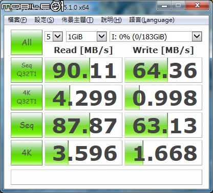Image resolution: width=213 pixels, height=193 pixels.
Task: Open the test size dropdown showing 1GiB
Action: click(87, 36)
